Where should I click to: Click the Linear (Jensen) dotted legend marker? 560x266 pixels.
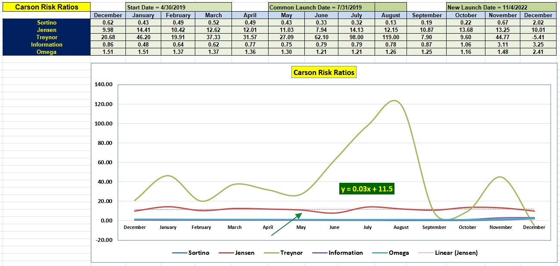click(425, 253)
